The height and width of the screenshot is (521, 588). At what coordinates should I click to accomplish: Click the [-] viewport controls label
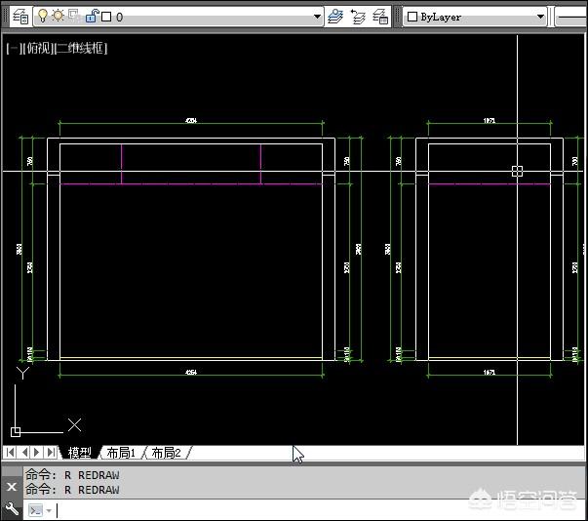pos(12,48)
